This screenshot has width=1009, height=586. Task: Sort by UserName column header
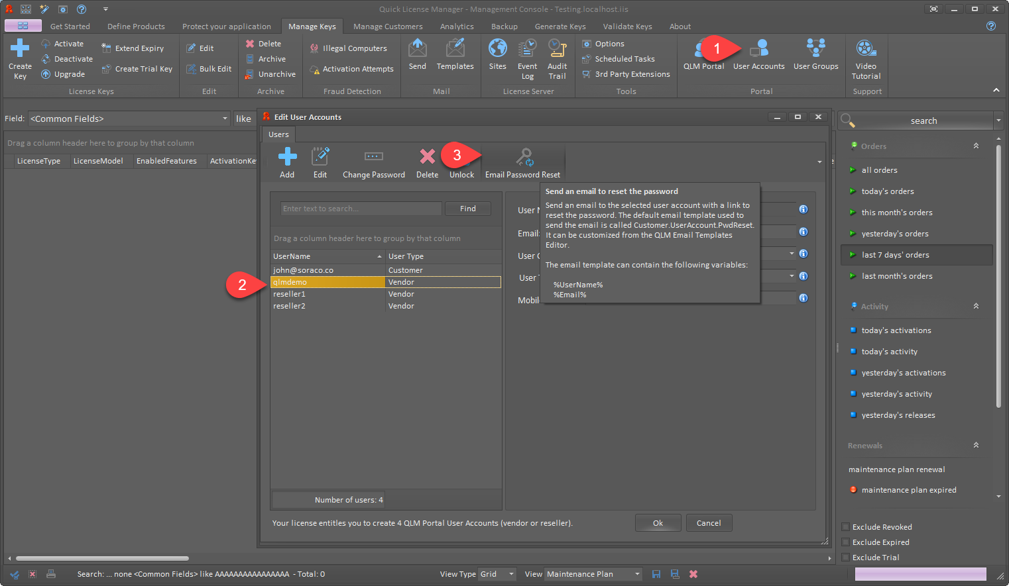click(x=327, y=256)
